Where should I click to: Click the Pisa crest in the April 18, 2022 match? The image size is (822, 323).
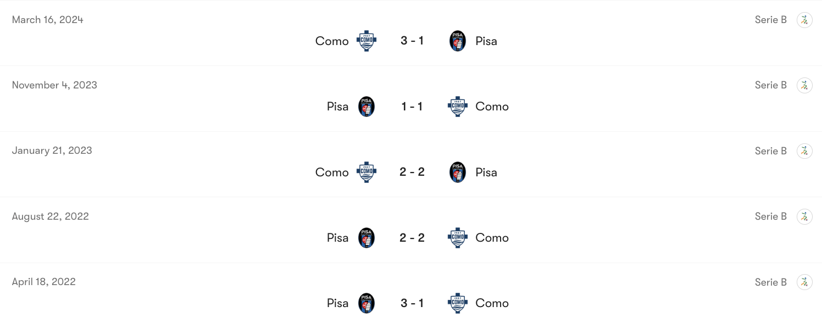(366, 303)
